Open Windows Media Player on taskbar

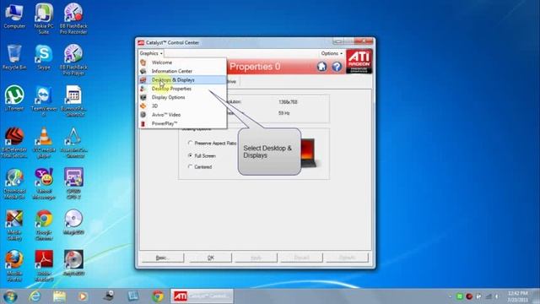83,296
